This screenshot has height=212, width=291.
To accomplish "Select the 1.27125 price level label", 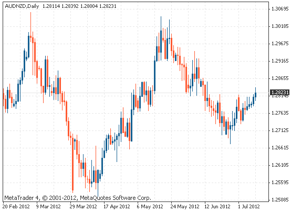I will pos(280,130).
